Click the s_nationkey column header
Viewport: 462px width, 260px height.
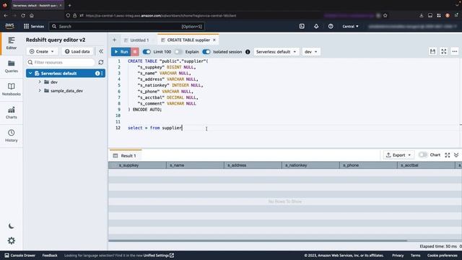click(x=310, y=165)
